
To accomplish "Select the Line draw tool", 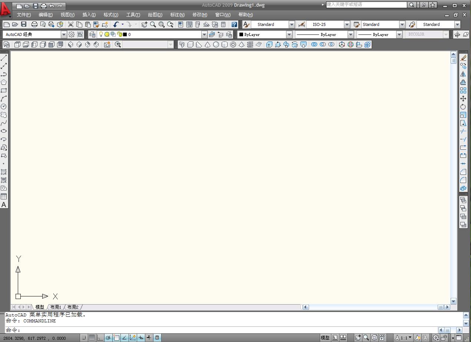I will click(x=4, y=58).
